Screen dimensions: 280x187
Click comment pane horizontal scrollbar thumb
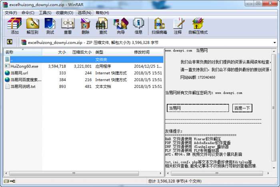point(217,173)
